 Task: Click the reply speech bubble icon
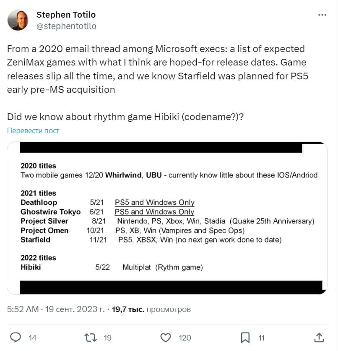coord(16,337)
